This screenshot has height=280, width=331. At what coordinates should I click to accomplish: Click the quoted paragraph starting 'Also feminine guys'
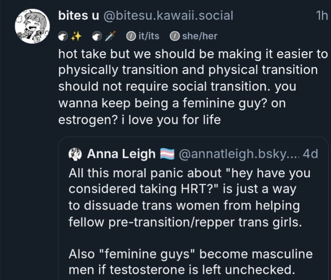pos(191,261)
